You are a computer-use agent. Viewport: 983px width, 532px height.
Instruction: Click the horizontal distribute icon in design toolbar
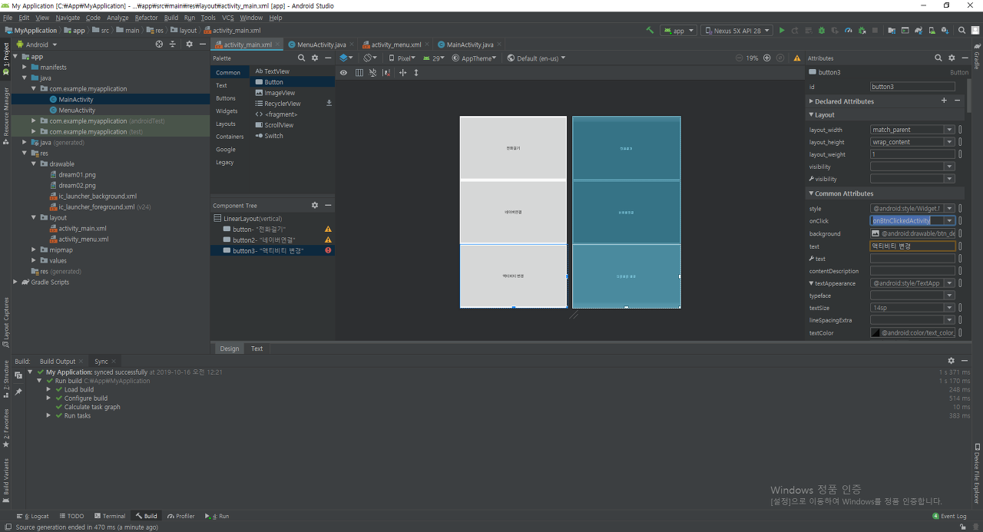click(x=402, y=72)
